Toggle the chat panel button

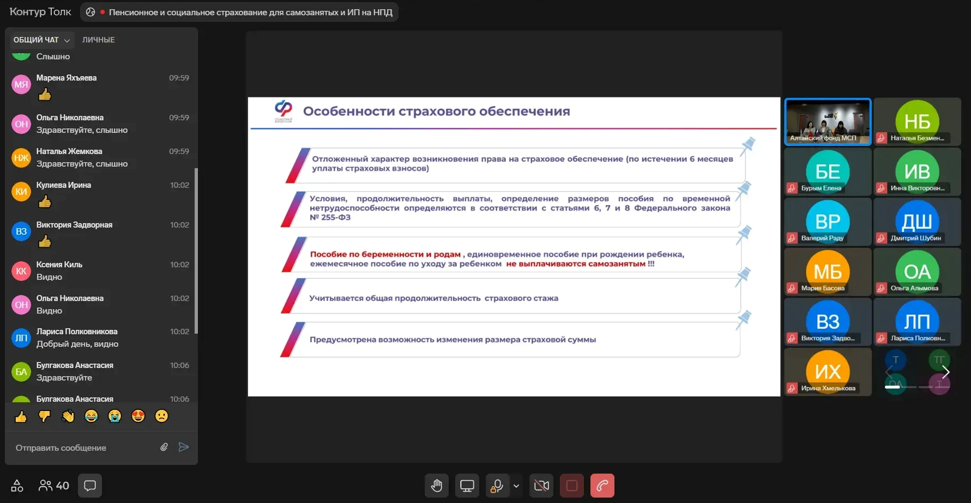coord(90,486)
